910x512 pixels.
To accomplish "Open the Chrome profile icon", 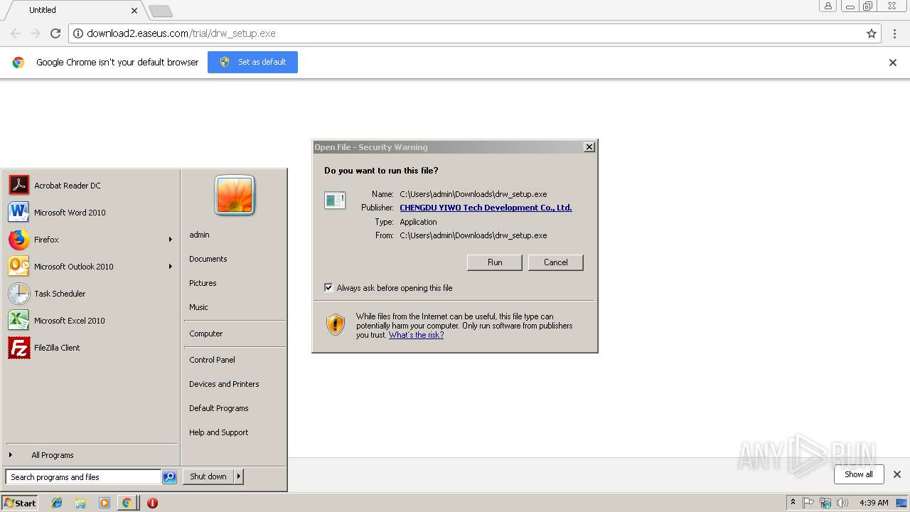I will pyautogui.click(x=828, y=6).
